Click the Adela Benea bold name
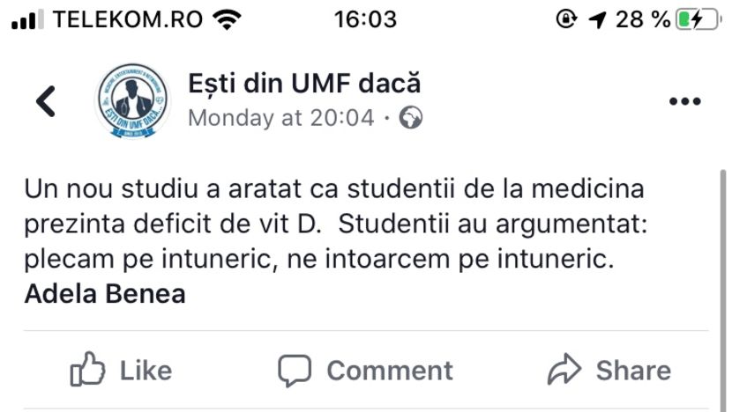The height and width of the screenshot is (412, 732). 105,294
